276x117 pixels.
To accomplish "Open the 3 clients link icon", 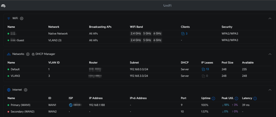I will [x=183, y=33].
